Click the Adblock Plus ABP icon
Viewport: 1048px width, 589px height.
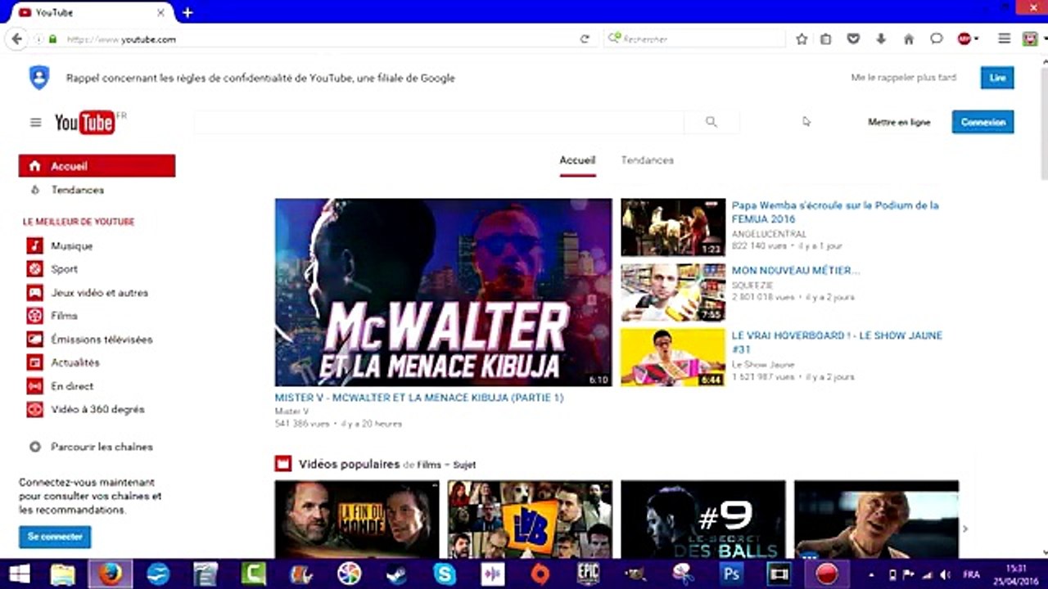click(x=964, y=39)
